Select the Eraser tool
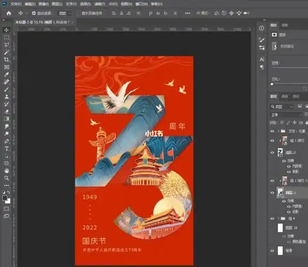Screen dimensions: 308x267 click(x=6, y=112)
